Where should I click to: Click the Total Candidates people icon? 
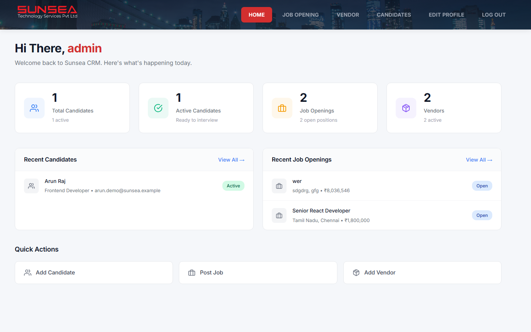(x=34, y=108)
